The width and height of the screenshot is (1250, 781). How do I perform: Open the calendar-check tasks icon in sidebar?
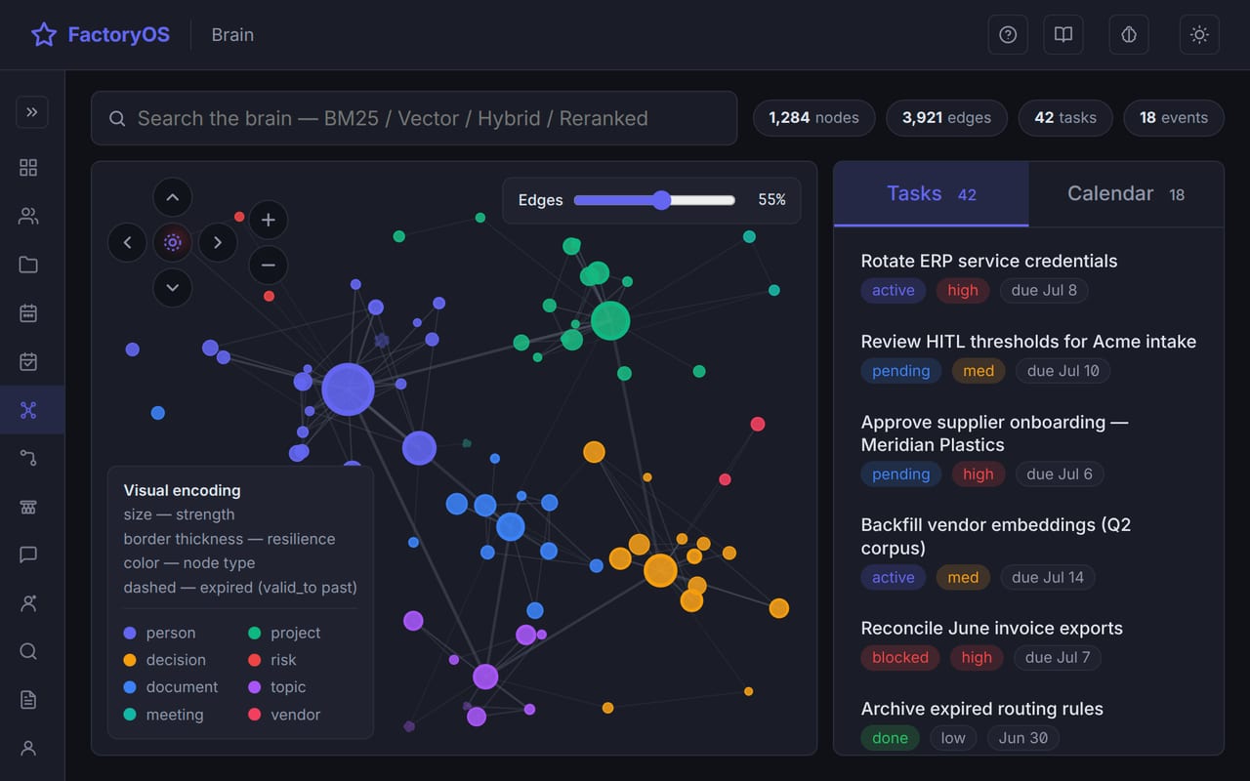coord(28,362)
